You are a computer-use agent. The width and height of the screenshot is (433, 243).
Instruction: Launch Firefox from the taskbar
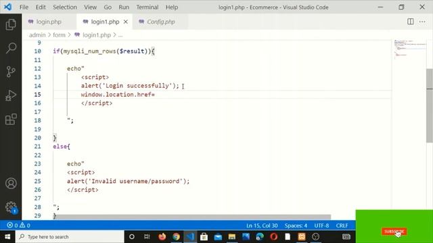(162, 237)
